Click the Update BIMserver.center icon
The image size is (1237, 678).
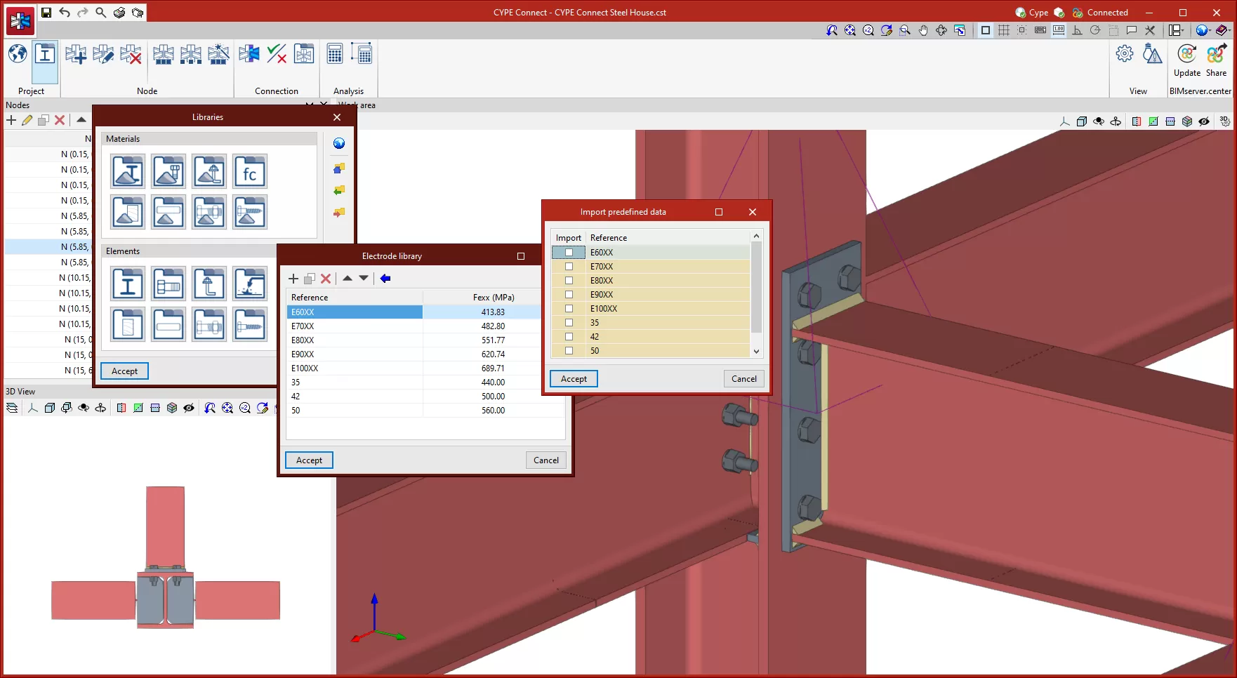click(1186, 55)
